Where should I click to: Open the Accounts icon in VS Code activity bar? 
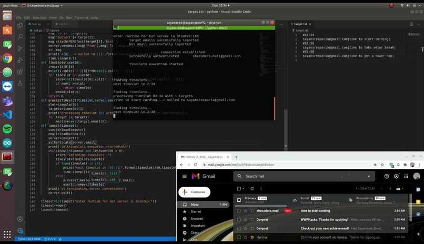(x=20, y=219)
